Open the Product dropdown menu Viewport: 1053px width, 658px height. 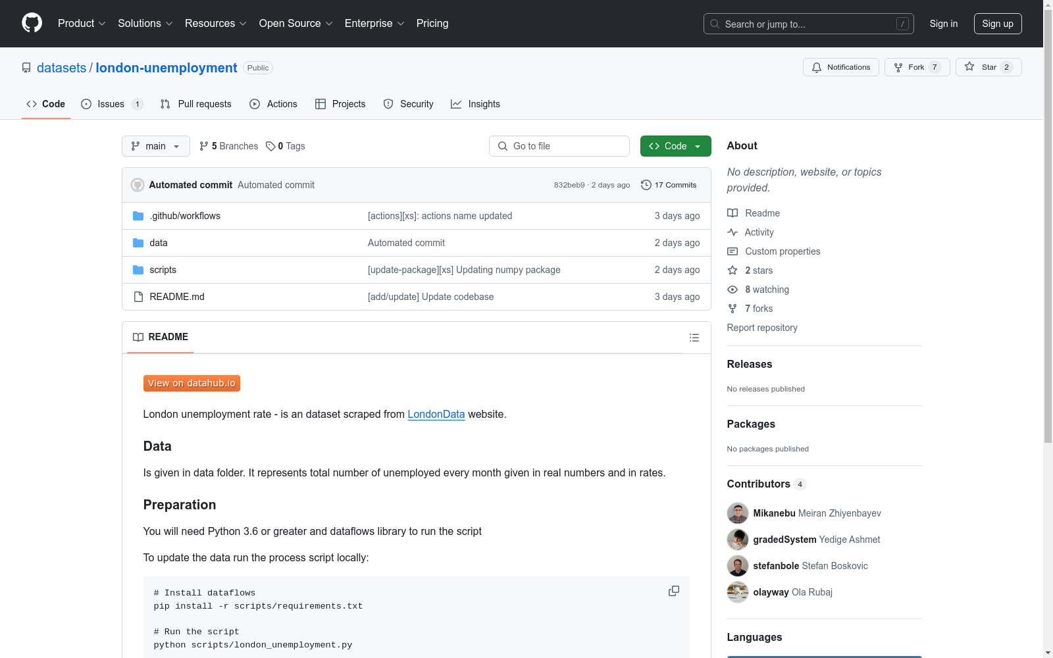click(x=82, y=24)
